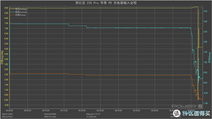
Task: Click the 4.50 tick on voltage axis
Action: coord(6,54)
